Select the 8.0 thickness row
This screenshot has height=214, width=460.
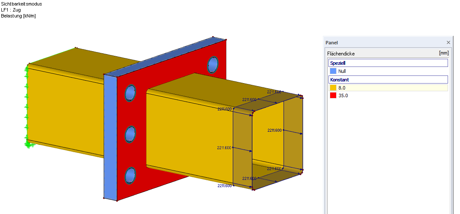[388, 87]
